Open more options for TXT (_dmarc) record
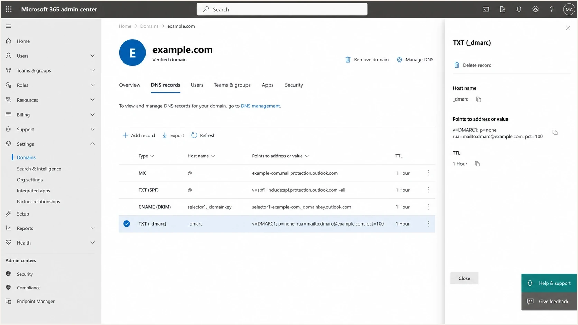This screenshot has height=325, width=578. pos(429,224)
